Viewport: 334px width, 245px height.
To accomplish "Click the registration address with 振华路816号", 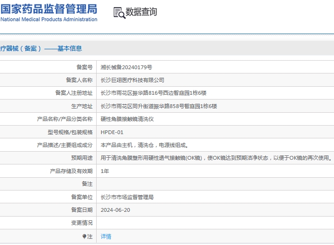I will tap(153, 93).
